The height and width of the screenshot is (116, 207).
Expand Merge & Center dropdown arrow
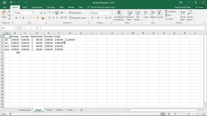(x=88, y=18)
